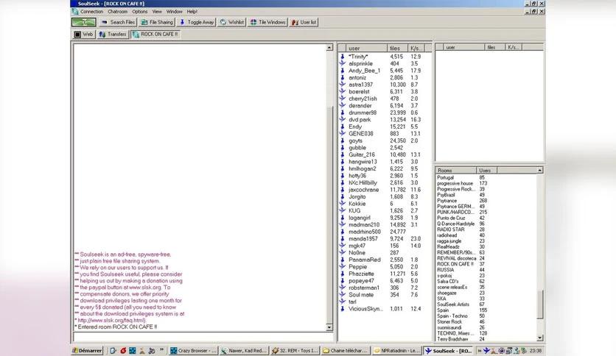Click the status icon beside drummer98
Viewport: 616px width, 356px height.
342,113
